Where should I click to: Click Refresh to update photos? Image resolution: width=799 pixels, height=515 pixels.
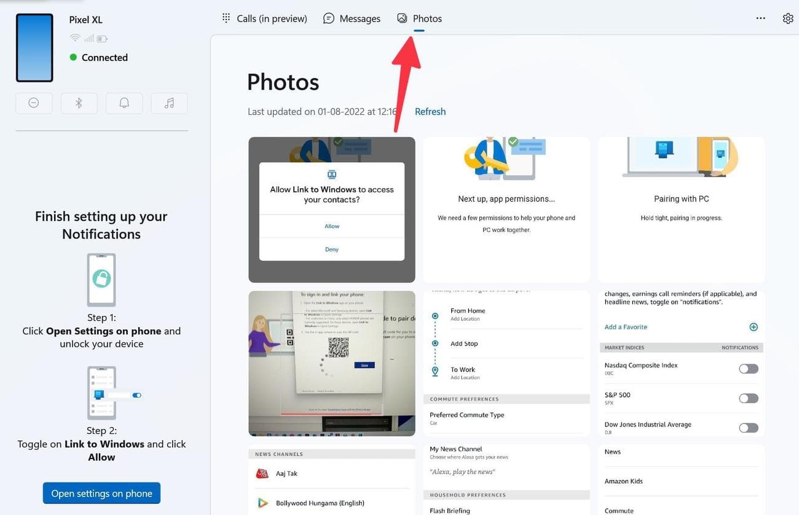tap(430, 111)
